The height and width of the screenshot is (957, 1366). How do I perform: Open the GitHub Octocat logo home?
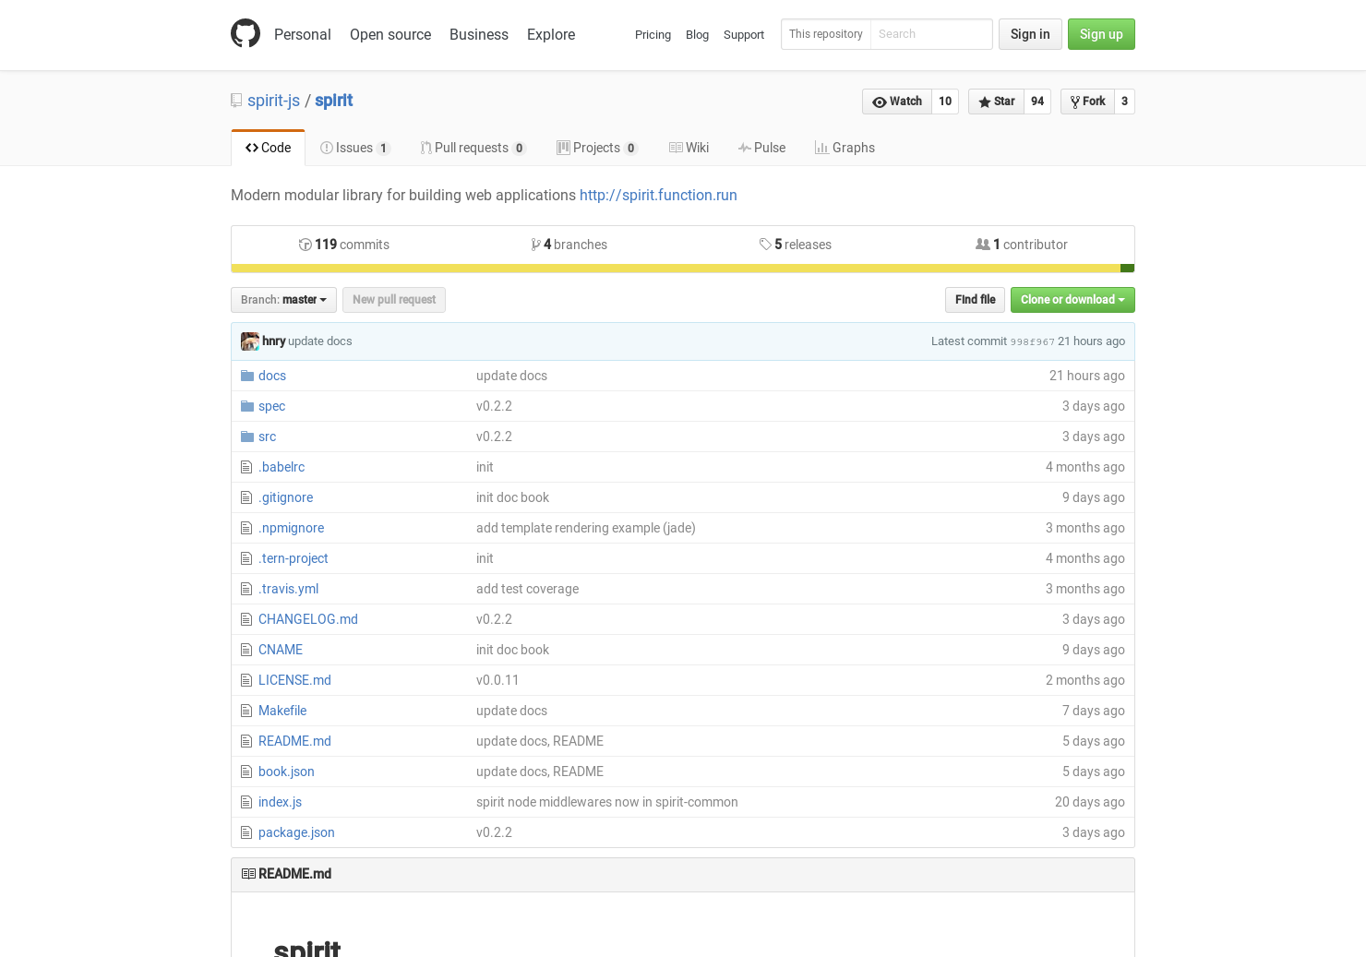coord(246,33)
